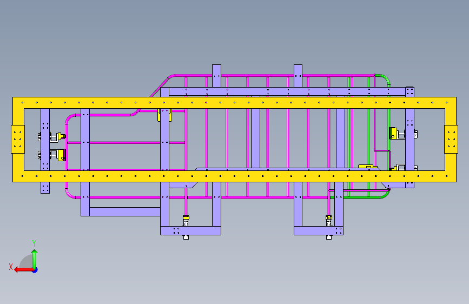
Task: Select the yellow clamp on the bottom-left foot
Action: (x=186, y=218)
